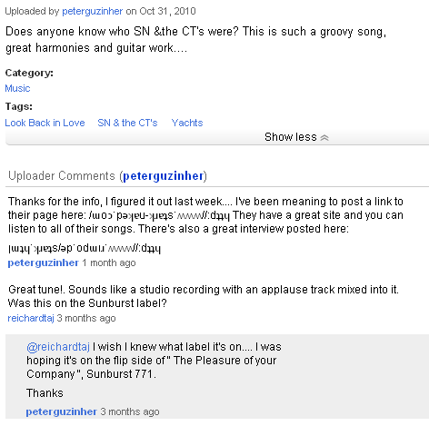Collapse description with Show less
The image size is (429, 426).
291,137
